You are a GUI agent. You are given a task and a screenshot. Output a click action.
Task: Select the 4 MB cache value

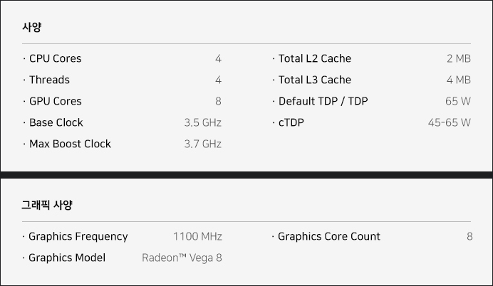tap(458, 80)
